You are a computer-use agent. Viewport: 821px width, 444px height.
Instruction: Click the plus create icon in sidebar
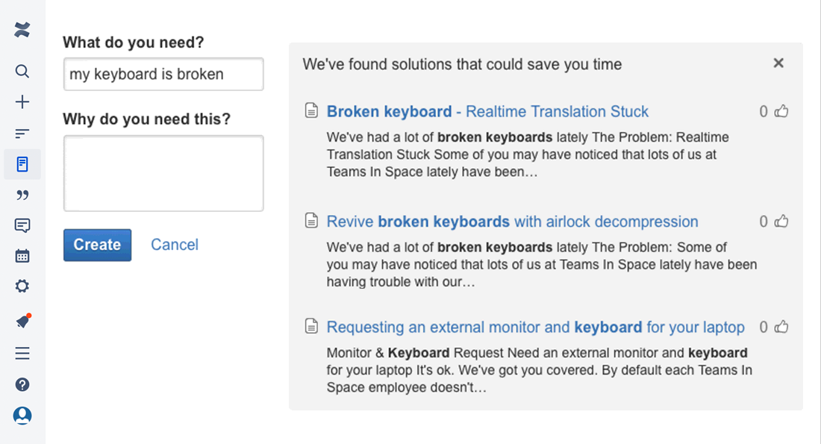[x=22, y=102]
